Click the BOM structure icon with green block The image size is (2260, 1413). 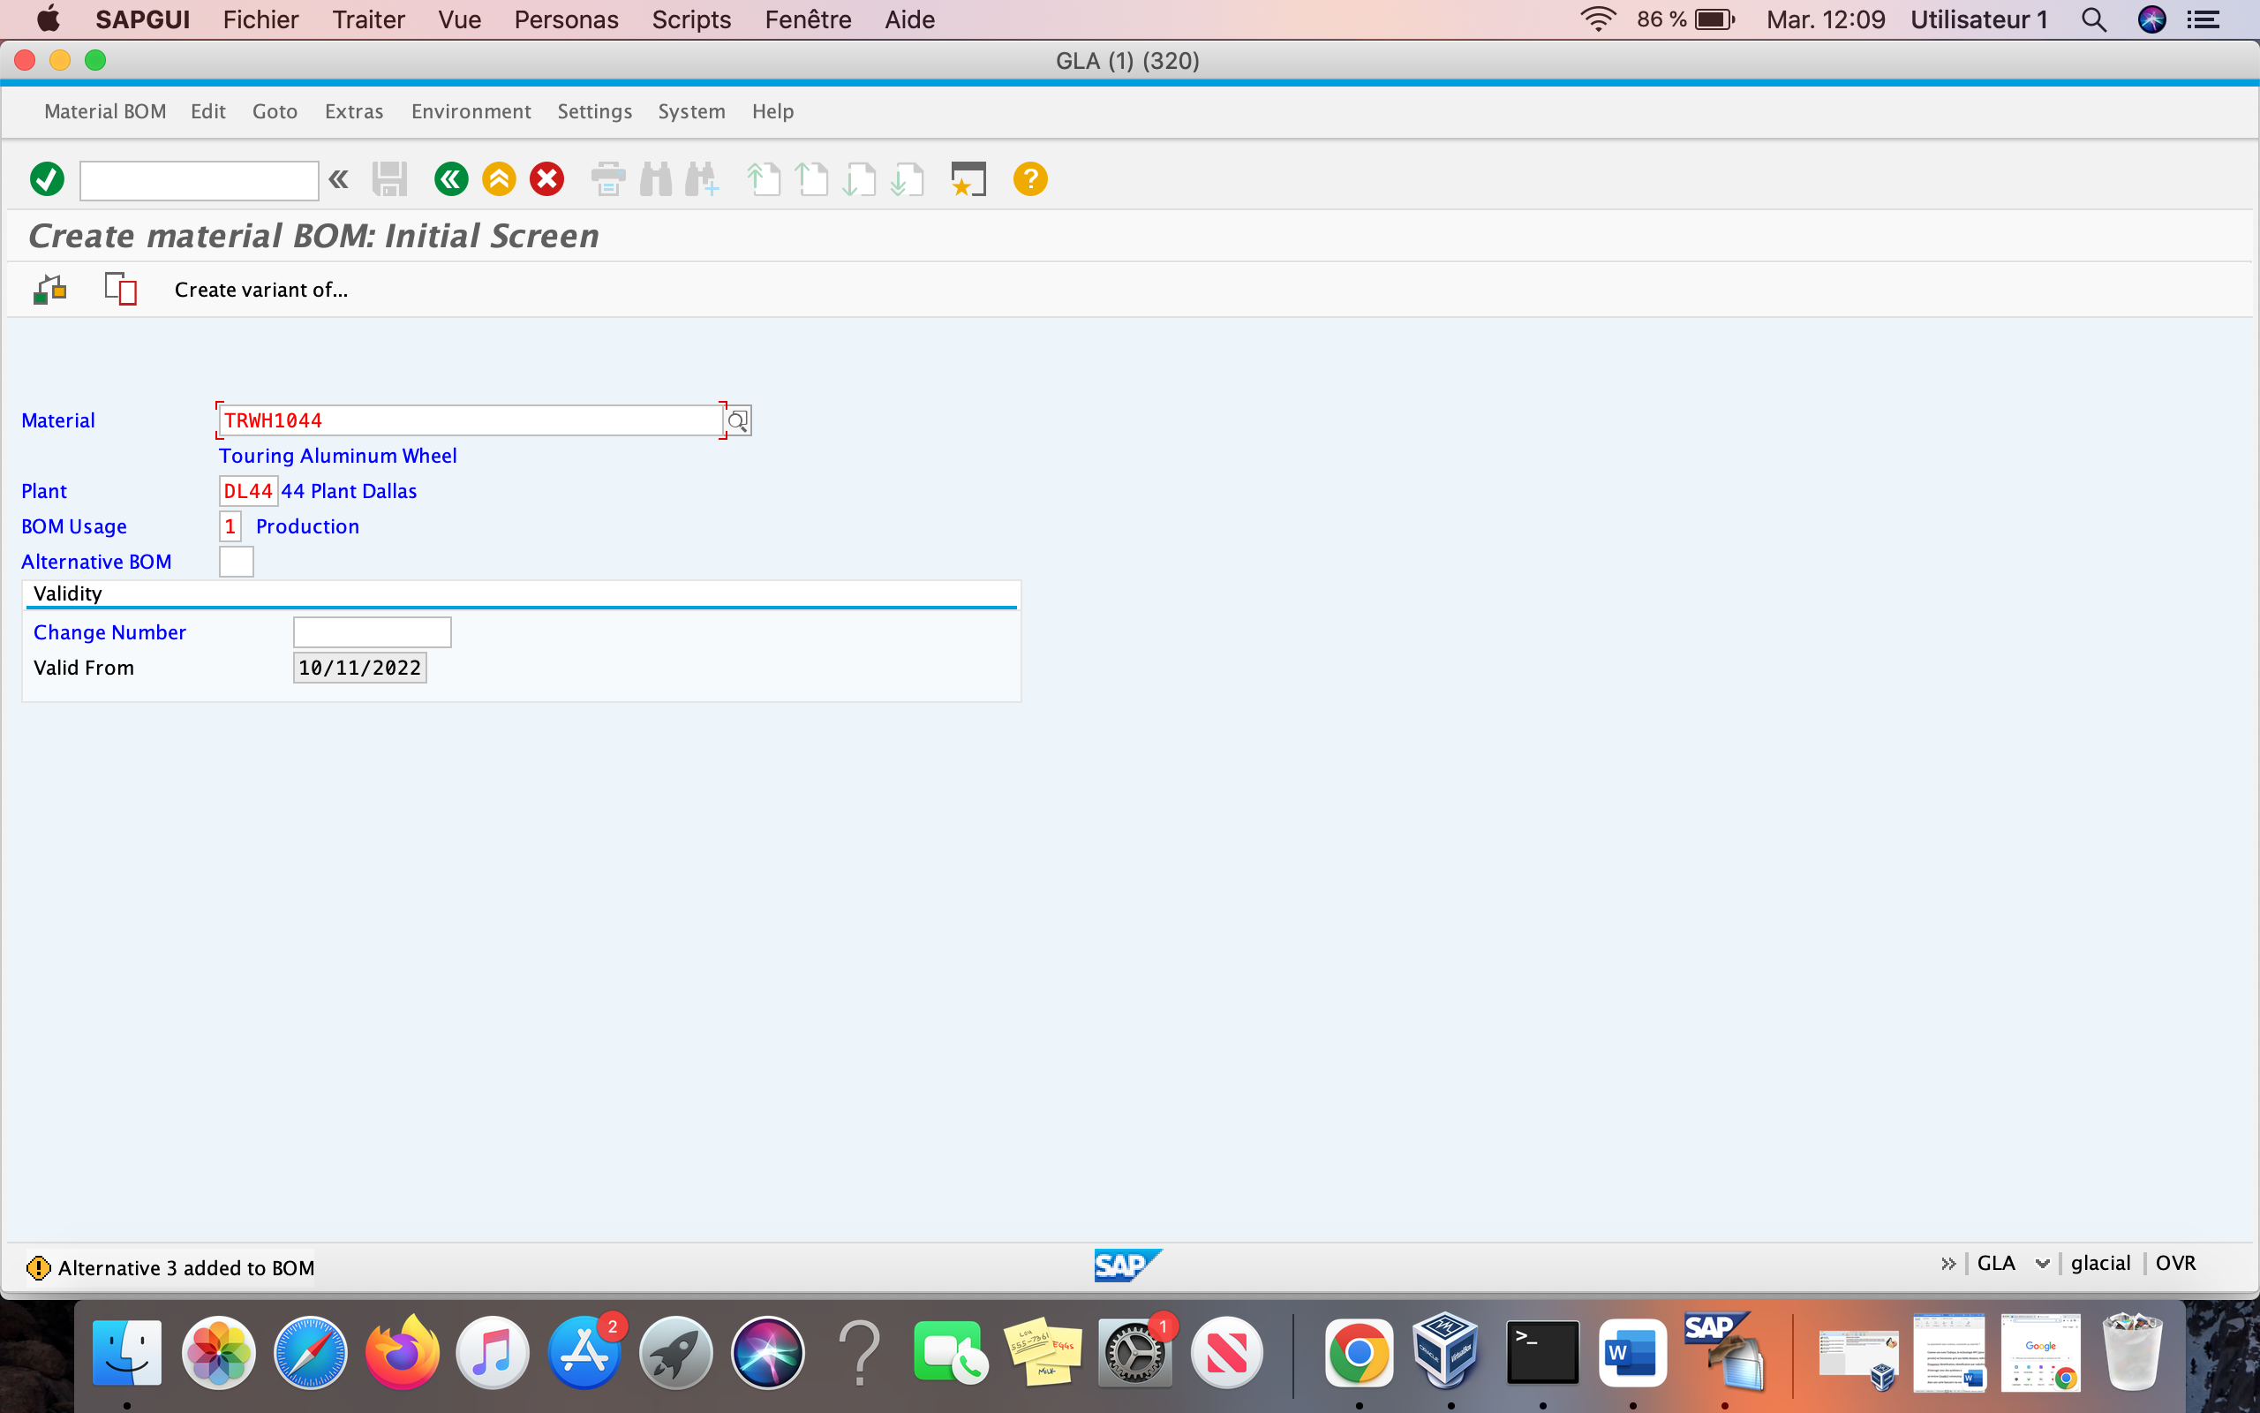pyautogui.click(x=49, y=290)
